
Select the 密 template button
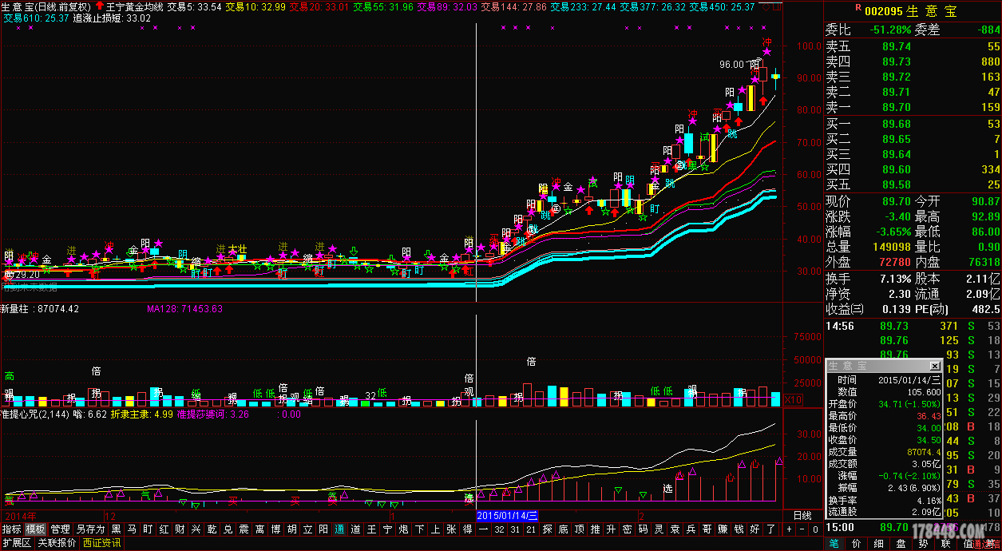coord(628,529)
